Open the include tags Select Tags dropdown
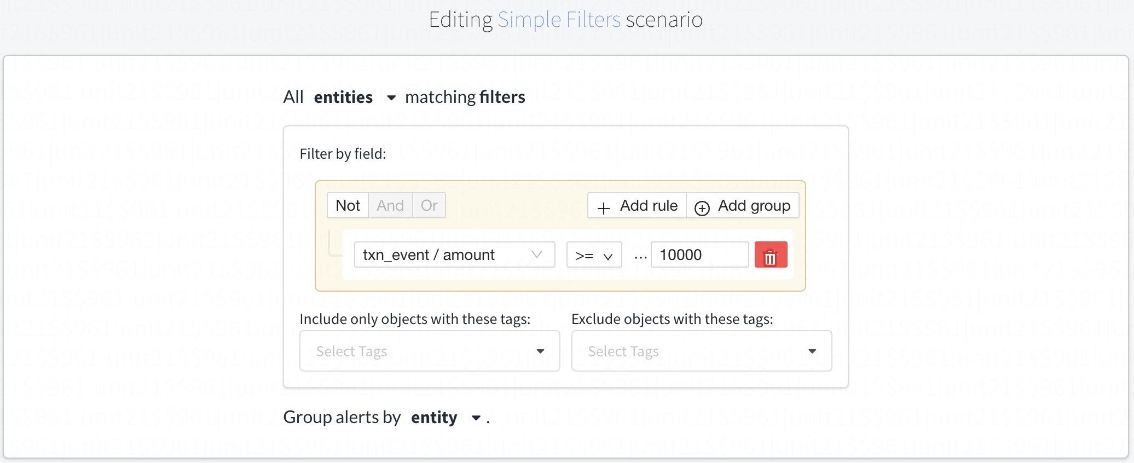The image size is (1134, 463). 430,351
